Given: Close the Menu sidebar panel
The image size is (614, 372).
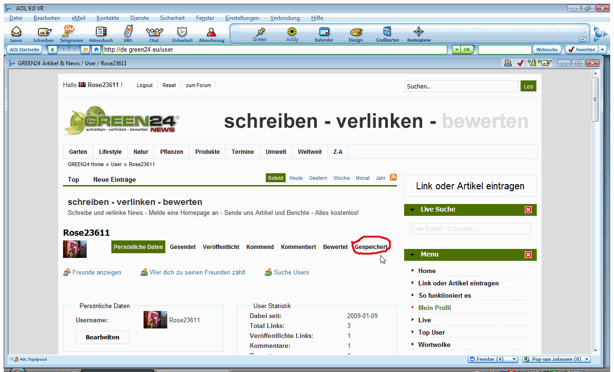Looking at the screenshot, I should click(528, 255).
